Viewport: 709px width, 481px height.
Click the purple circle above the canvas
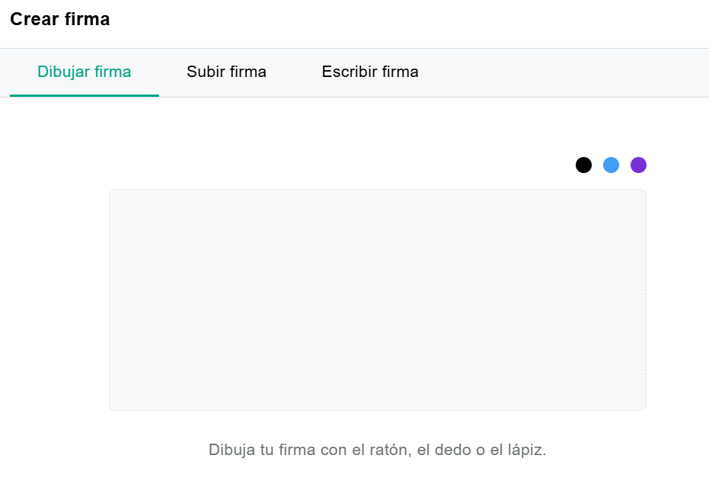[x=638, y=165]
